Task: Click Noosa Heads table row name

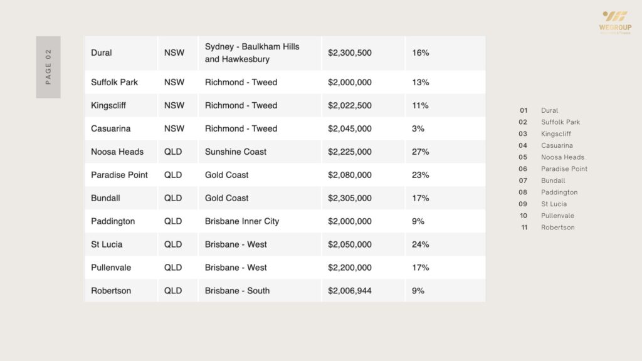Action: coord(117,152)
